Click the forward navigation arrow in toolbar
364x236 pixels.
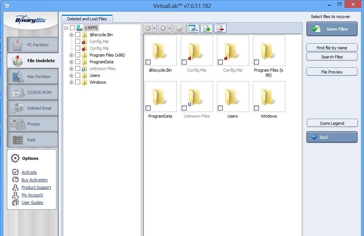coord(163,28)
